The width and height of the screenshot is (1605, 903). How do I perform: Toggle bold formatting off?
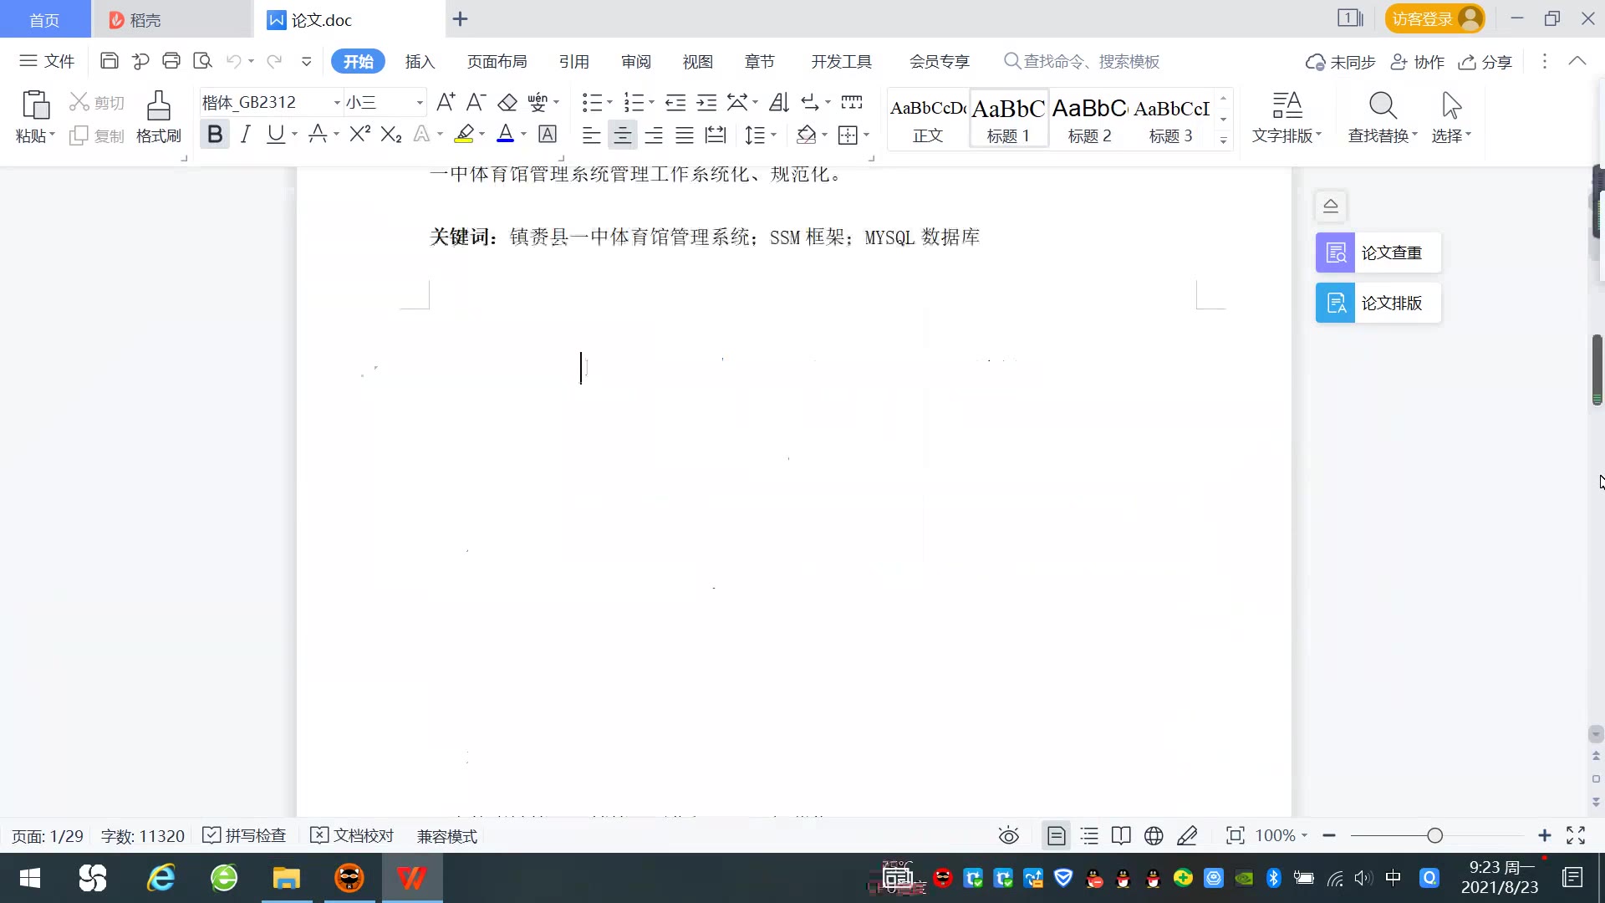pyautogui.click(x=215, y=135)
